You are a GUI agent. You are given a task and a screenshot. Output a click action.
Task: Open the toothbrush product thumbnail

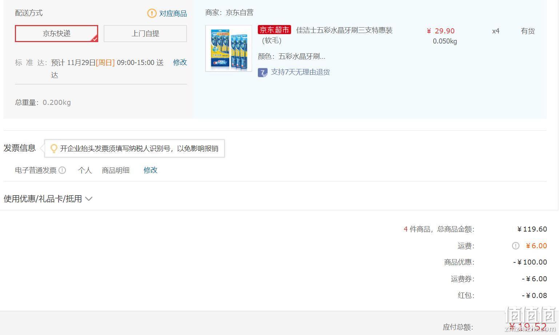coord(228,48)
